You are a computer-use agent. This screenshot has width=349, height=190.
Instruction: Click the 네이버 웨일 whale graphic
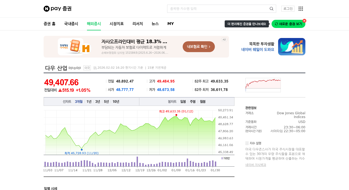292,46
